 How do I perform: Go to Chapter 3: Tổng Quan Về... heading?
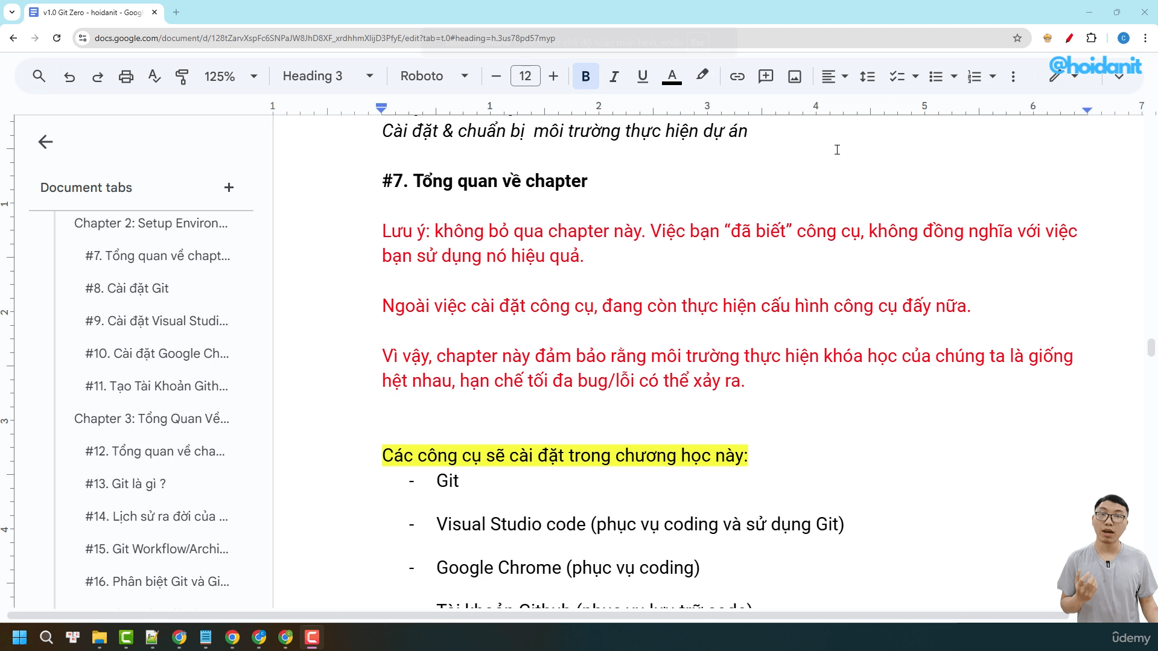click(151, 419)
